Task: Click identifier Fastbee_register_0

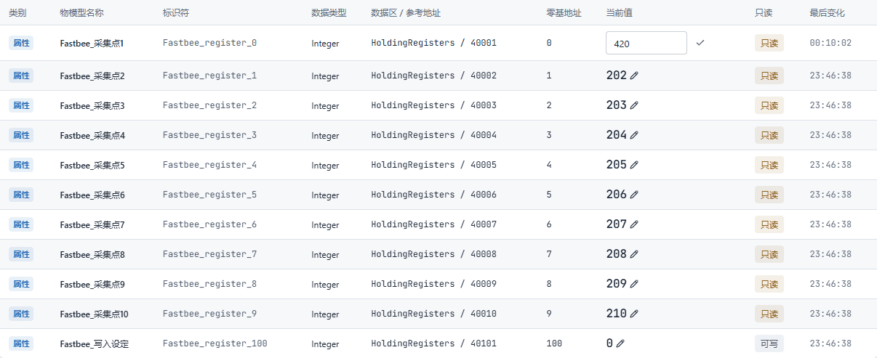Action: coord(209,43)
